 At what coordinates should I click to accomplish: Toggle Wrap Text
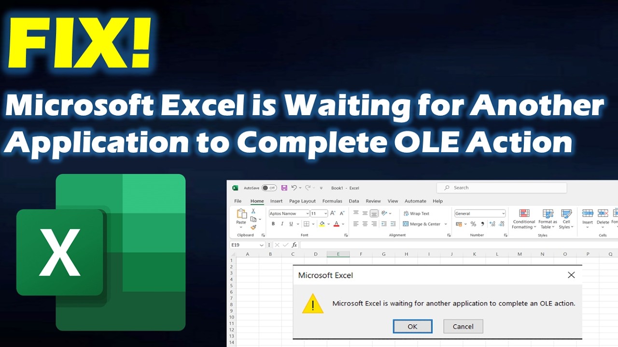pos(416,214)
